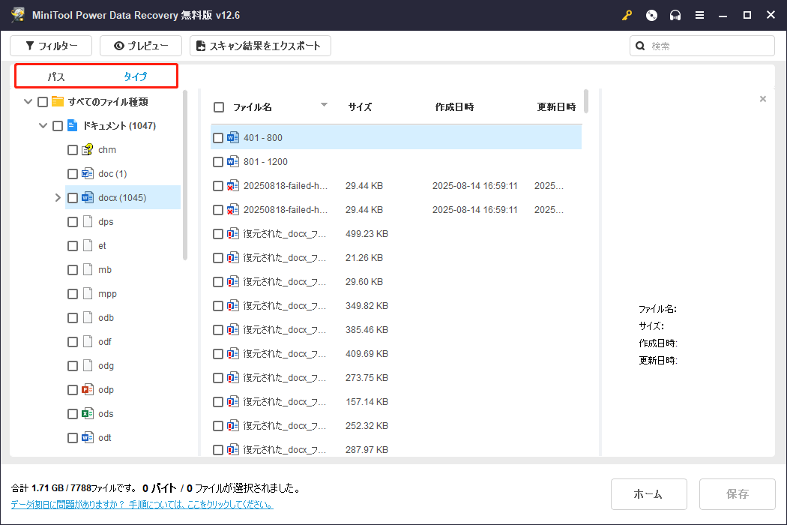The height and width of the screenshot is (525, 787).
Task: Sort by the 更新日時 column header
Action: pos(556,107)
